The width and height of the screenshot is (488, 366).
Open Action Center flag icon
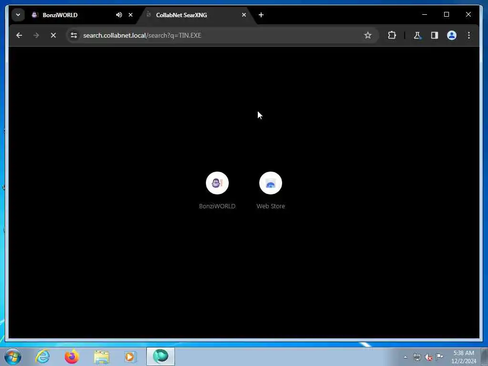[x=439, y=356]
